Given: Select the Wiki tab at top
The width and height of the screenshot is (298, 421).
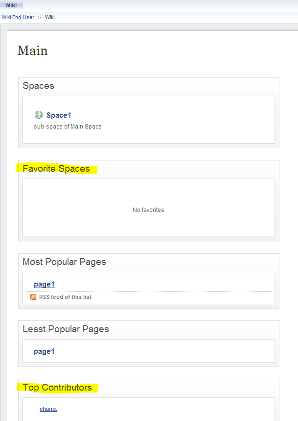Looking at the screenshot, I should (x=11, y=5).
